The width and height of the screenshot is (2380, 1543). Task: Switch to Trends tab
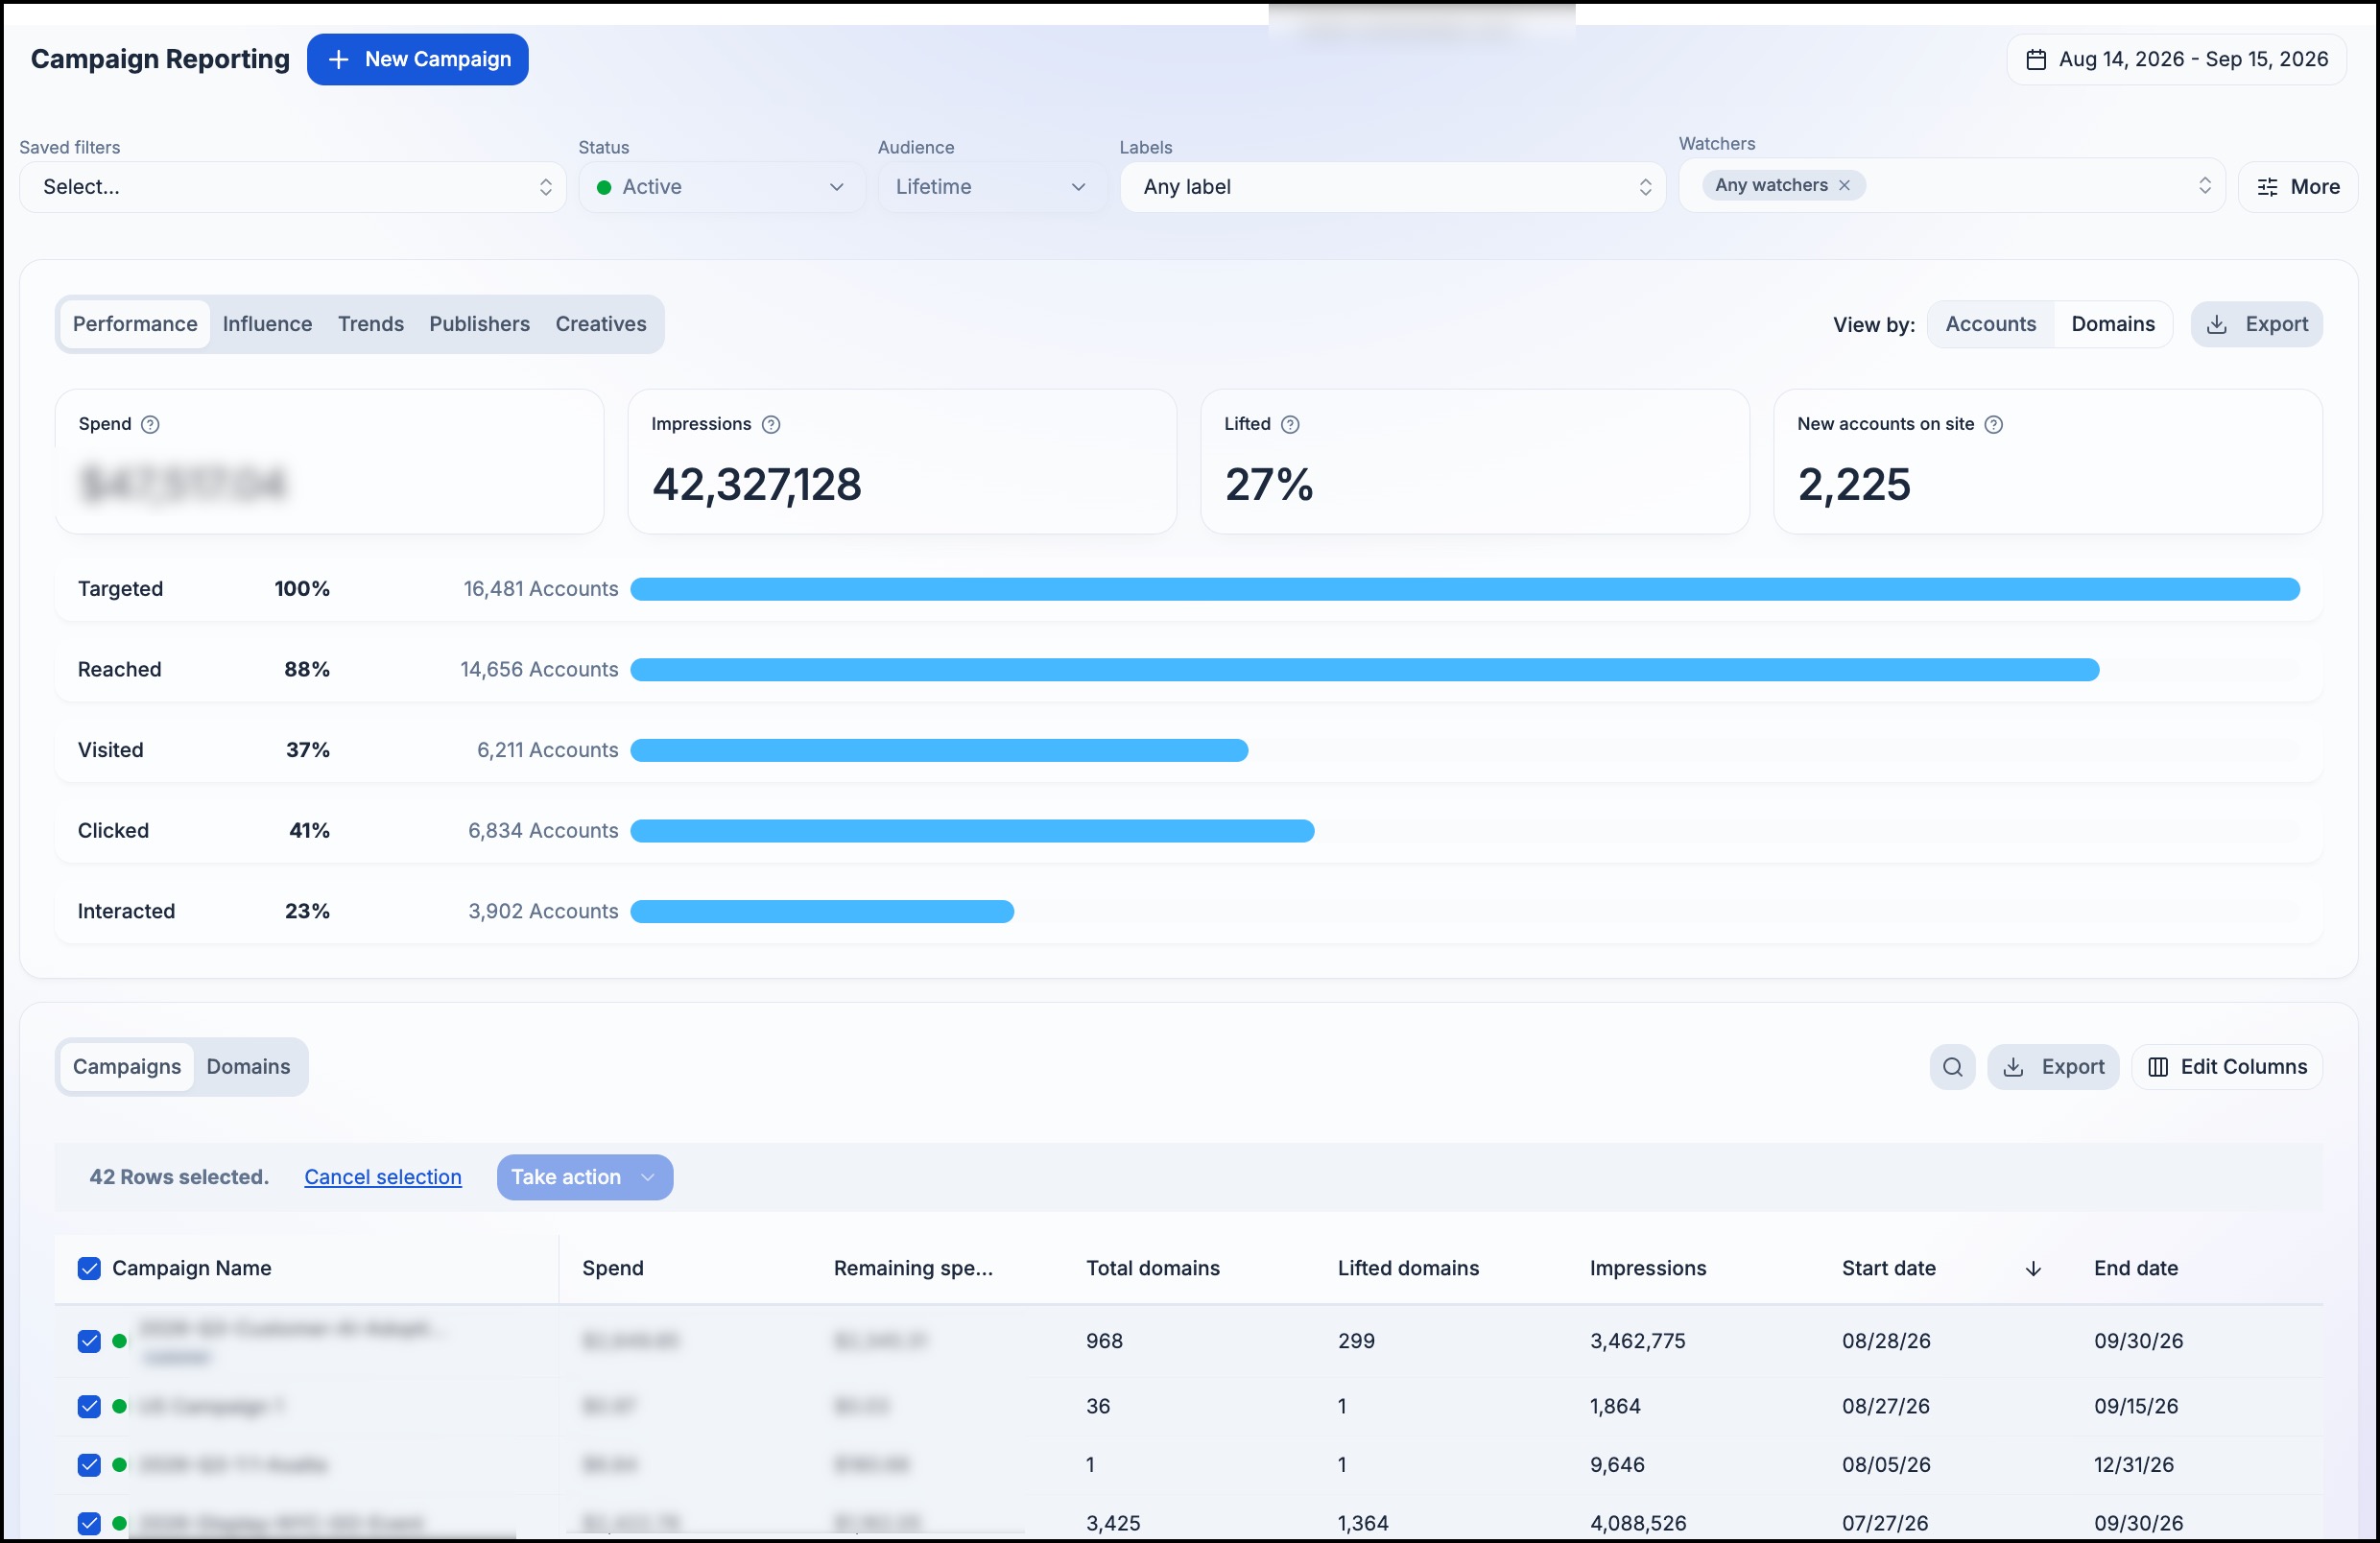click(x=370, y=324)
